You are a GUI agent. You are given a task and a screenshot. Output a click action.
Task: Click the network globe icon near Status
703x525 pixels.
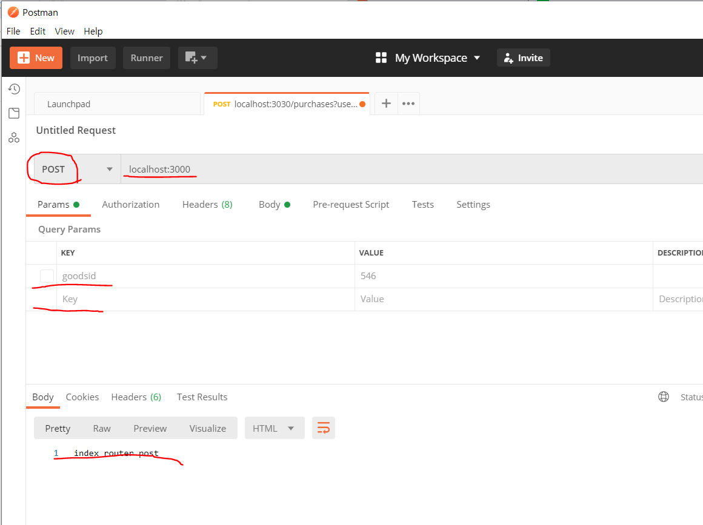[664, 397]
